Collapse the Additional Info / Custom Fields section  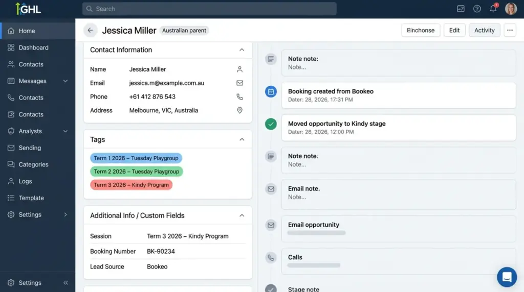[242, 215]
